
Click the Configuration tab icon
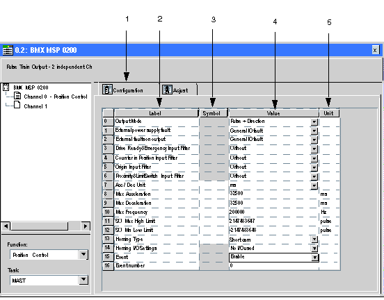tap(107, 90)
